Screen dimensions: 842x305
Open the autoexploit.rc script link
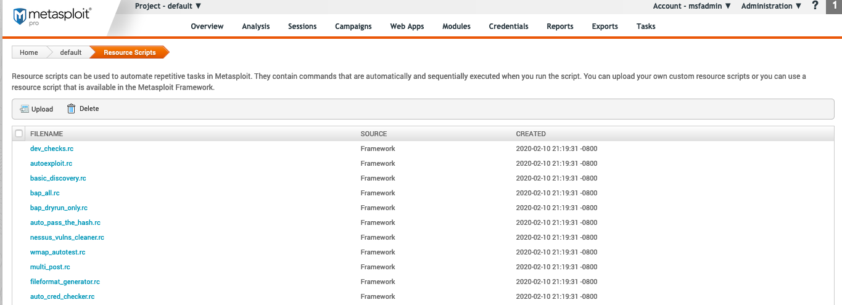(x=51, y=163)
